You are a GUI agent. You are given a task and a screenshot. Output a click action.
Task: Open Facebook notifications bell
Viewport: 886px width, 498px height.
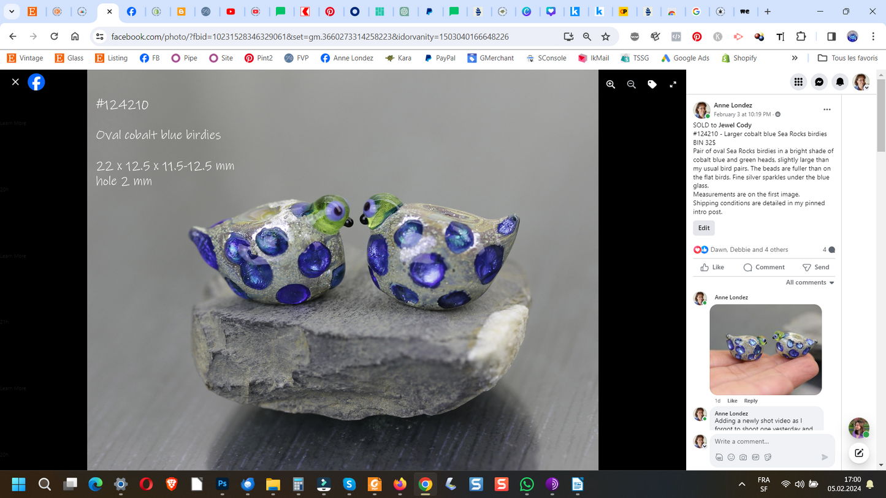(840, 81)
